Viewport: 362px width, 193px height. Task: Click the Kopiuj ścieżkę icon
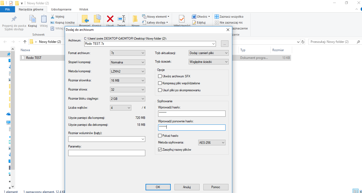[52, 22]
